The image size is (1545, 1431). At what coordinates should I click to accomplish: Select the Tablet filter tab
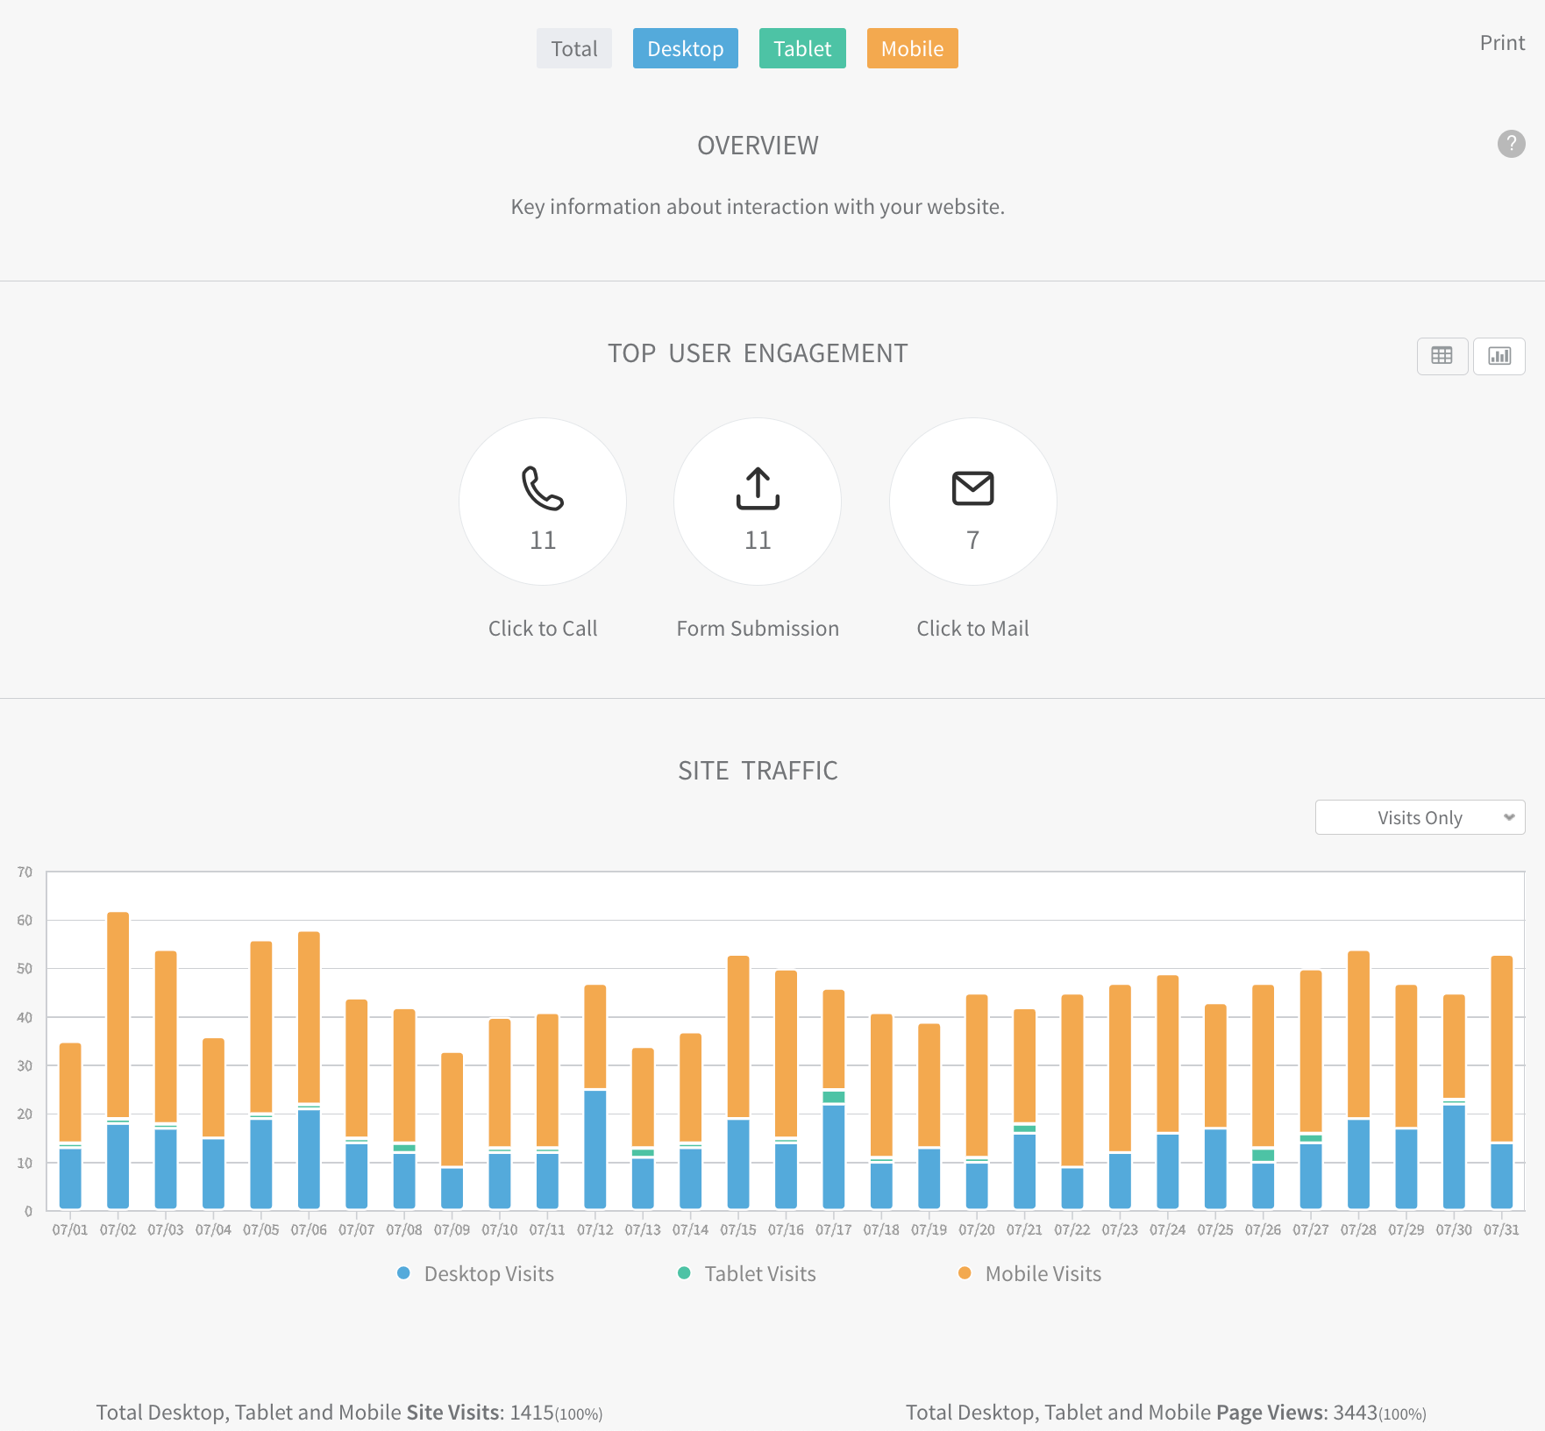pyautogui.click(x=802, y=48)
